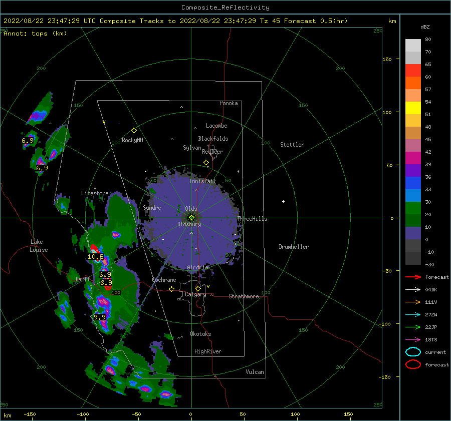Click the Stettler label
Screen dimensions: 451x421
(x=292, y=145)
